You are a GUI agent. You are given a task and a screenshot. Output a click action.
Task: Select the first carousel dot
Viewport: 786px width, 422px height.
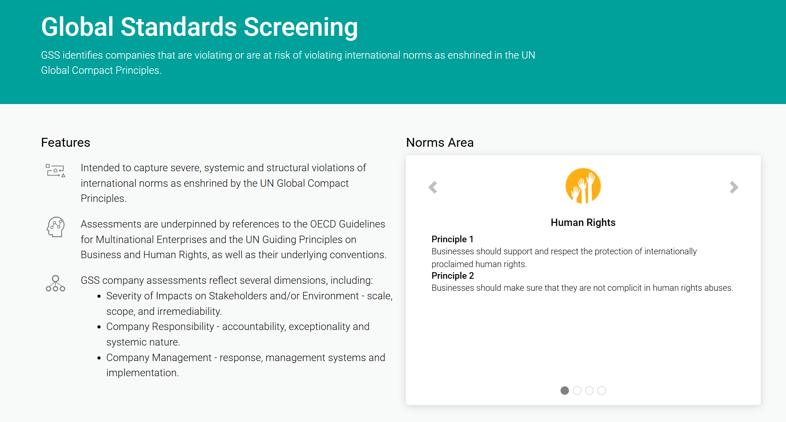click(565, 391)
